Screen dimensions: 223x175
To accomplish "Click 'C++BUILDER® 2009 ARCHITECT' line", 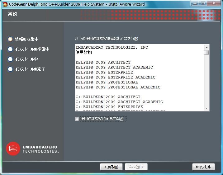I will pos(108,97).
